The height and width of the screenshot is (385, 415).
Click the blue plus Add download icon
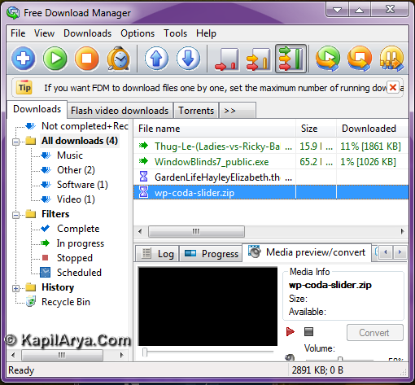(x=24, y=59)
